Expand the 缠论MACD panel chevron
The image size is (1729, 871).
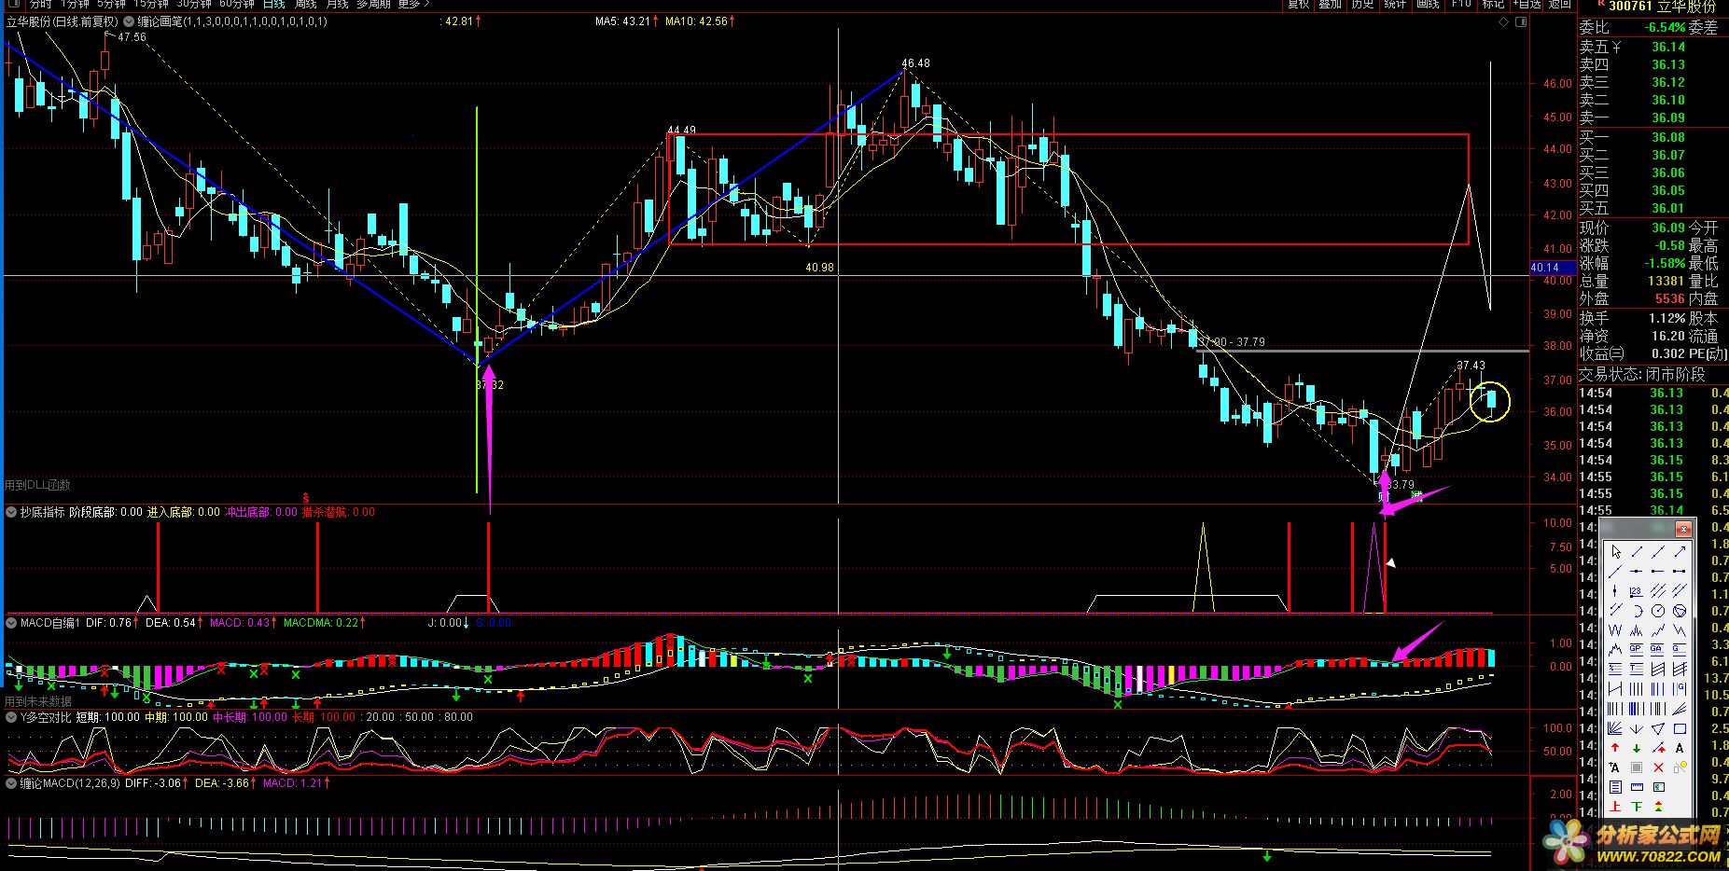click(x=11, y=783)
